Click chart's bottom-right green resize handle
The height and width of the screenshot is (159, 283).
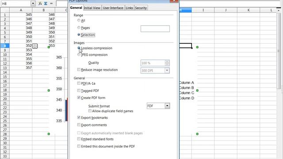click(197, 134)
